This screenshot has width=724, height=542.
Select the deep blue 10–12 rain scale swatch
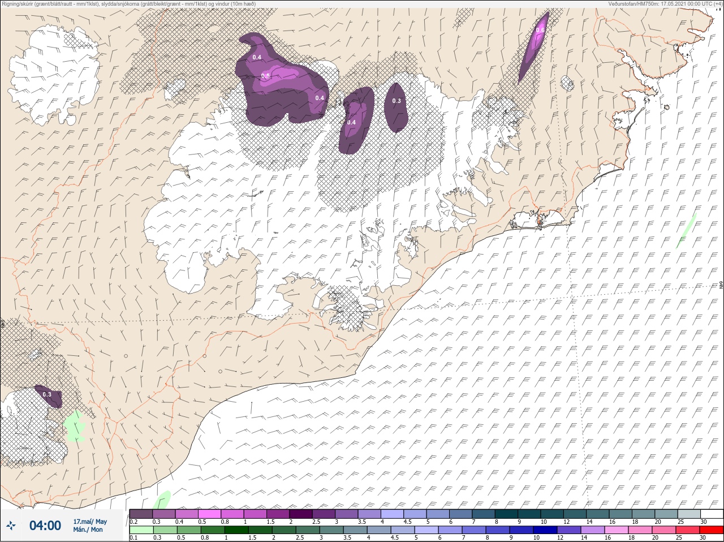(545, 530)
